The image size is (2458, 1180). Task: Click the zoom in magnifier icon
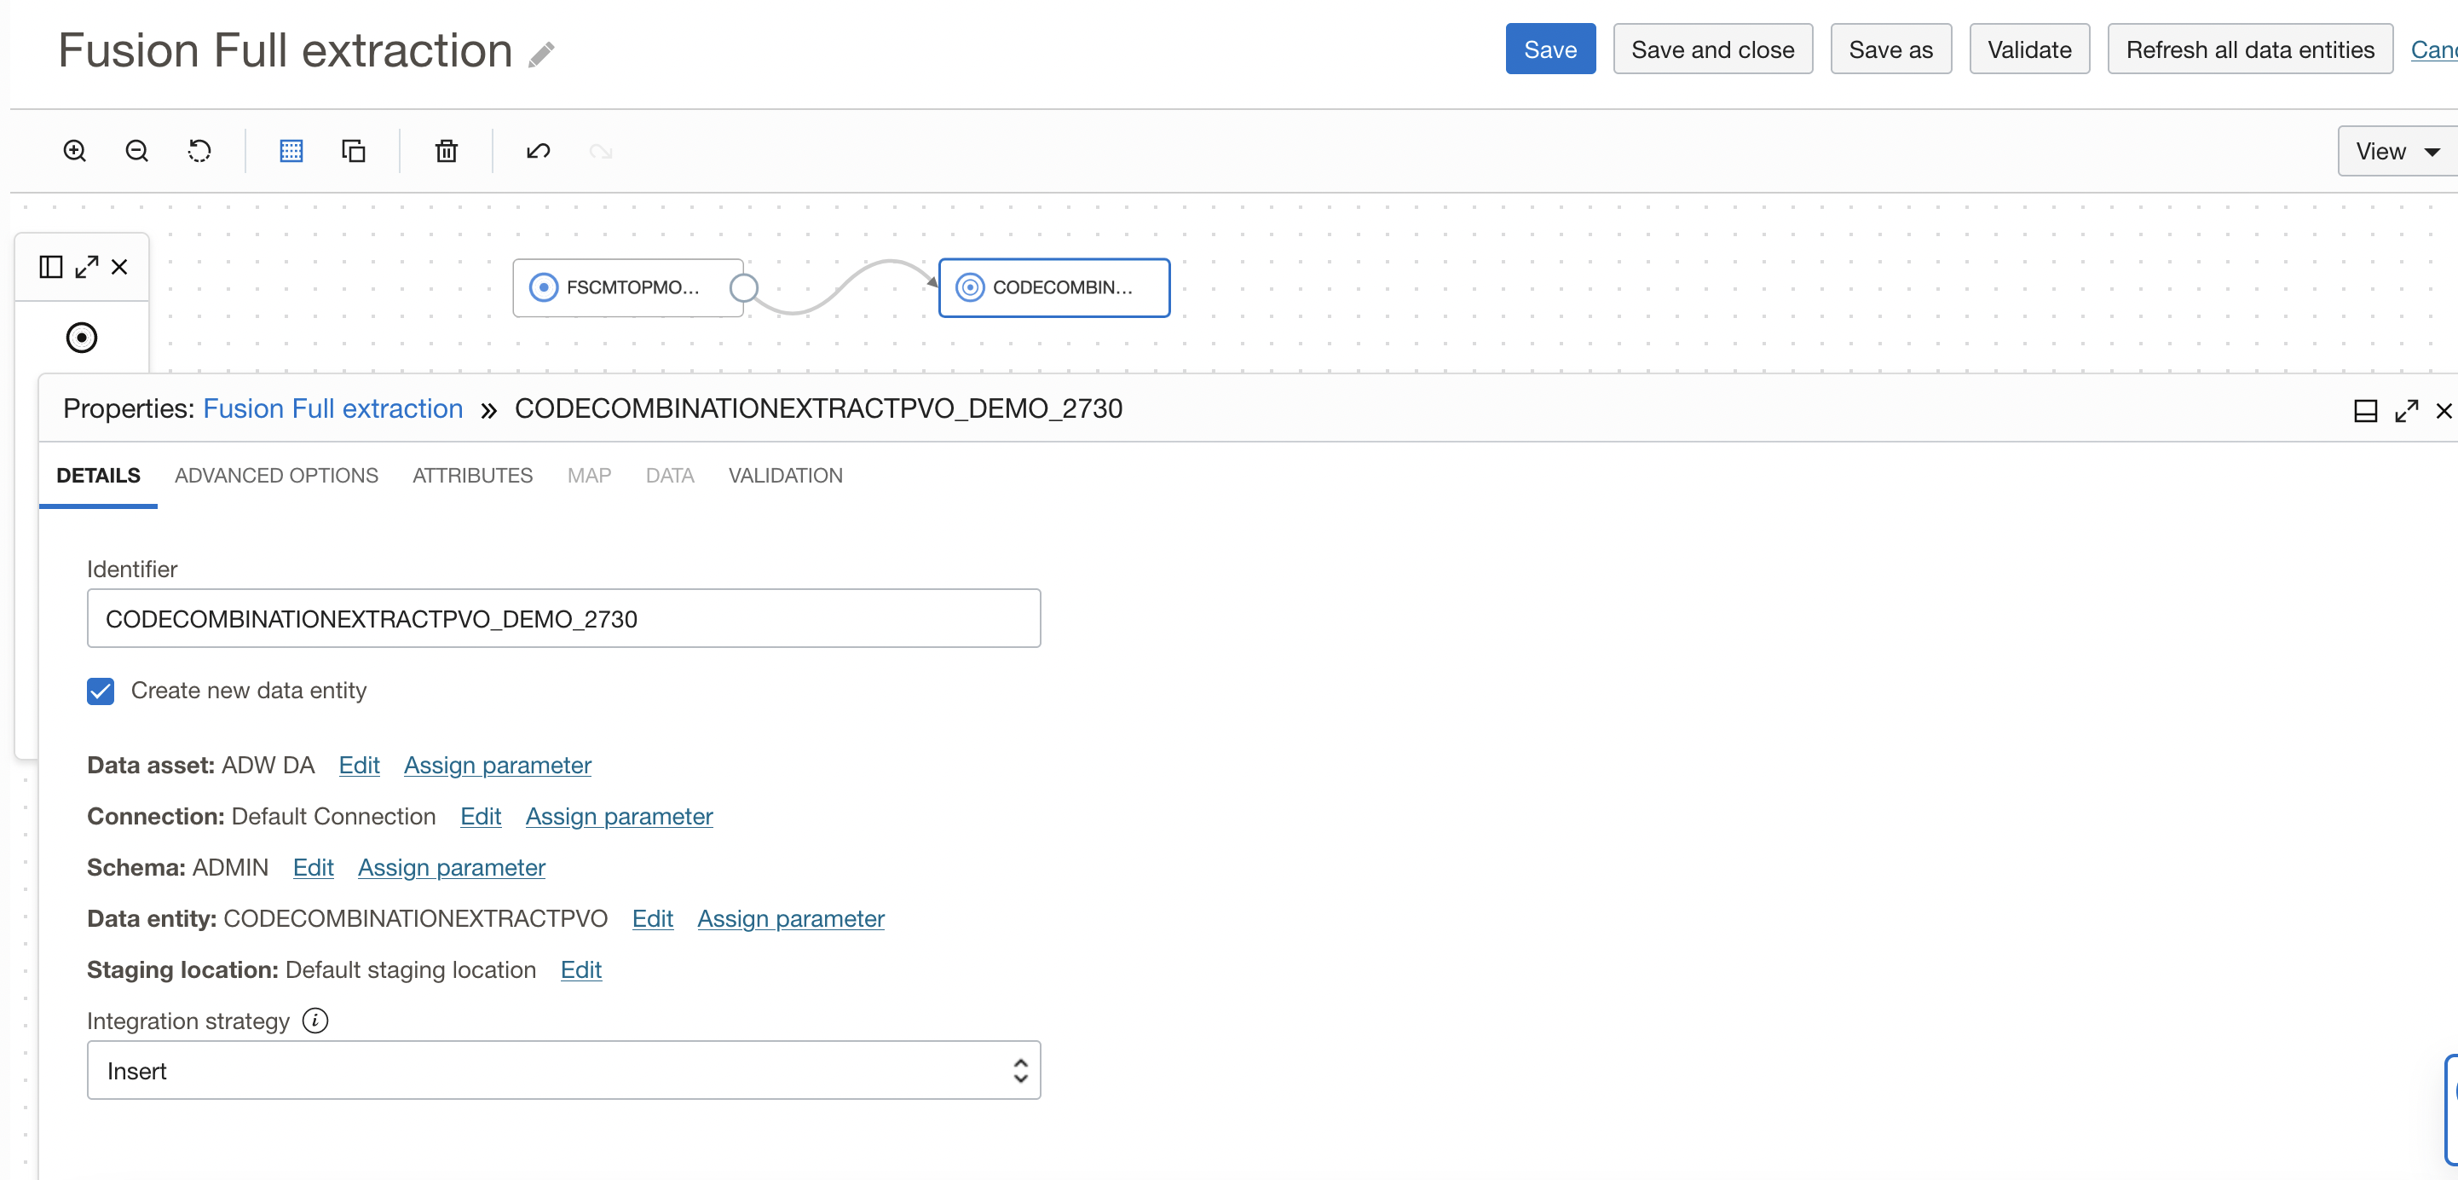coord(74,151)
